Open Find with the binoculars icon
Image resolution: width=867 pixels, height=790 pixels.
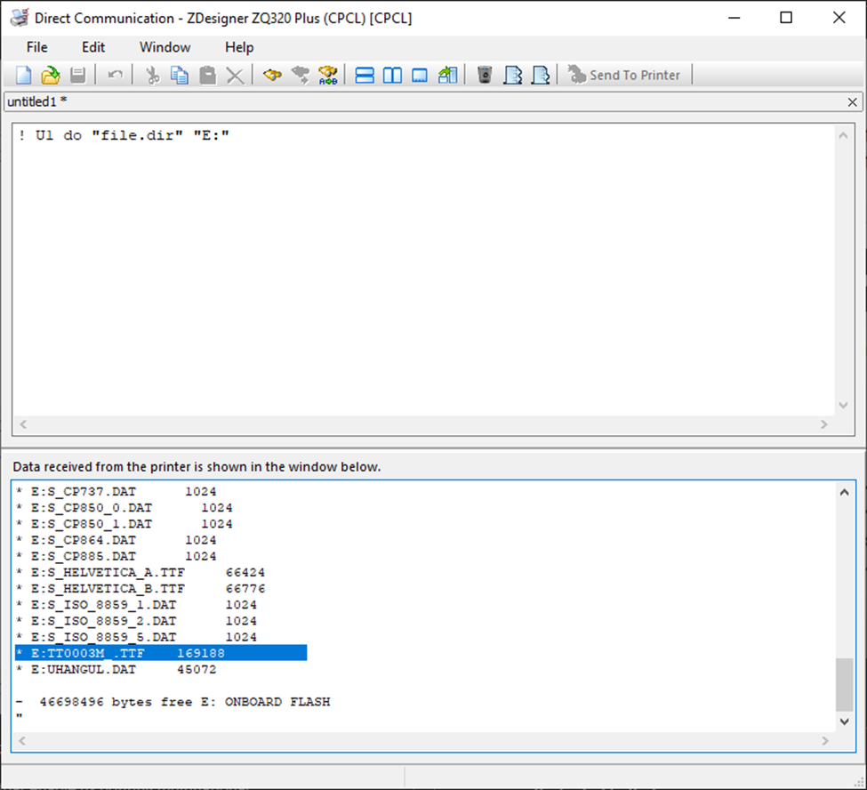coord(271,75)
